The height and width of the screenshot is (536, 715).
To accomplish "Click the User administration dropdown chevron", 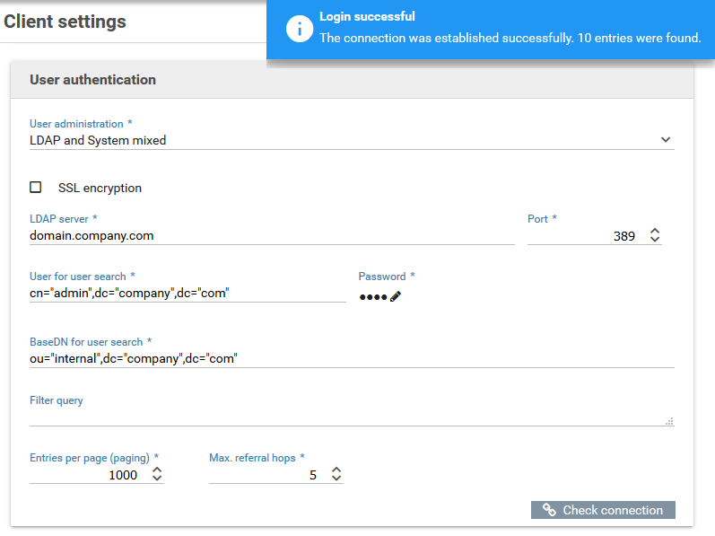I will coord(665,140).
